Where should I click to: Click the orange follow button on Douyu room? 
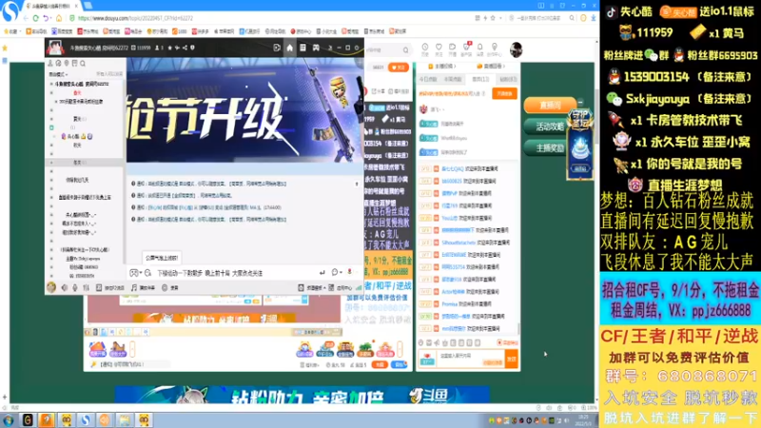(399, 68)
